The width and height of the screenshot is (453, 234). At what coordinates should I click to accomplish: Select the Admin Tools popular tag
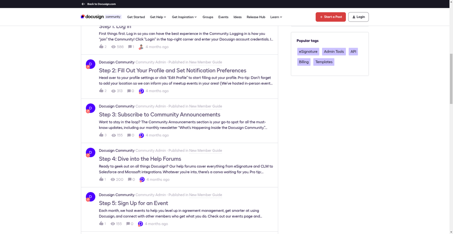pos(334,52)
